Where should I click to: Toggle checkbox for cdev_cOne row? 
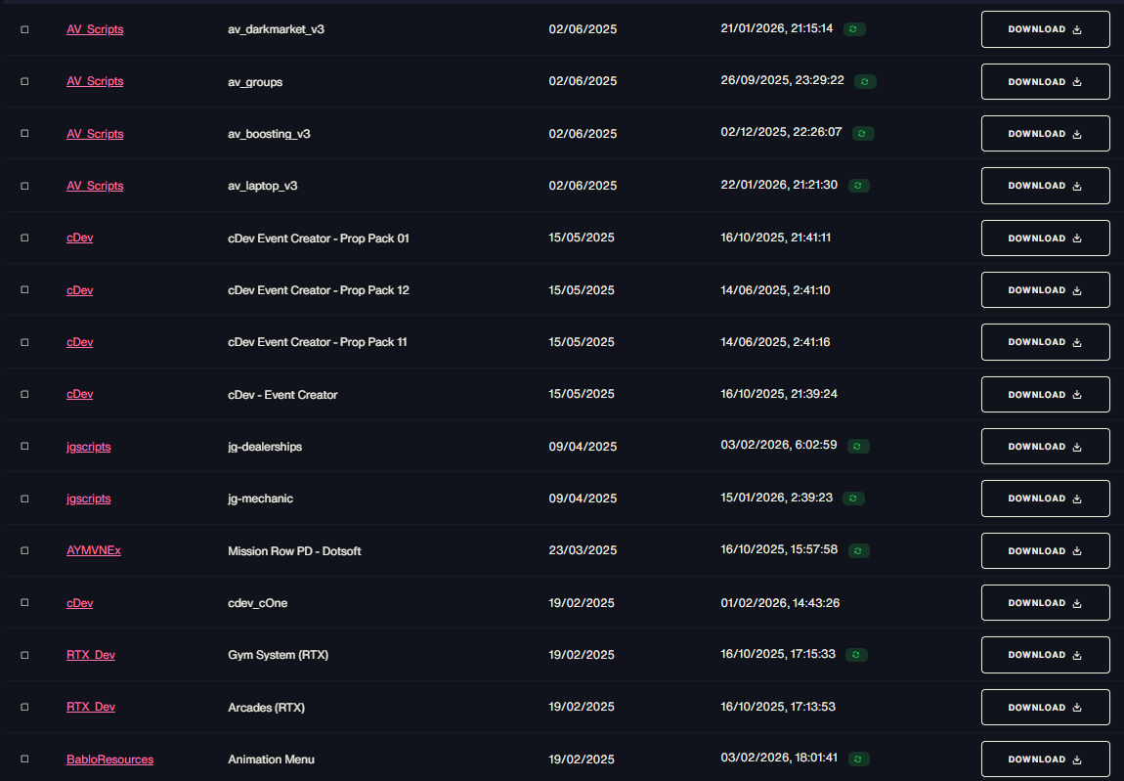[24, 602]
